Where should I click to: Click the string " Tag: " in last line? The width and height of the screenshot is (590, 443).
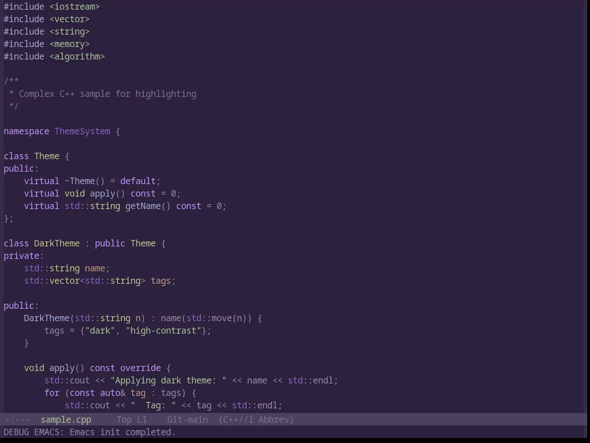tap(153, 405)
